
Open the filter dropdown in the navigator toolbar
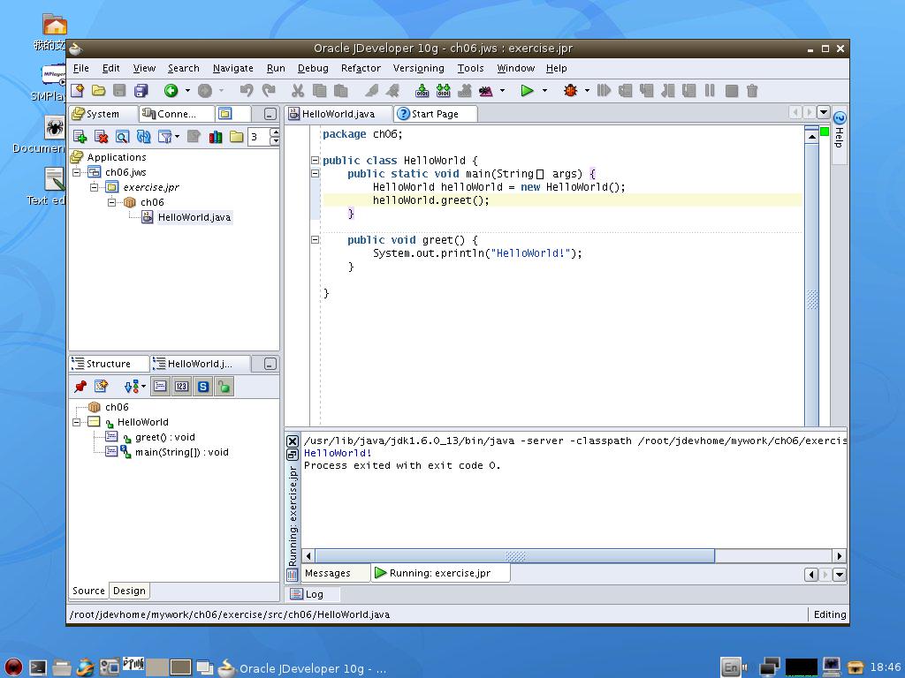tap(178, 137)
